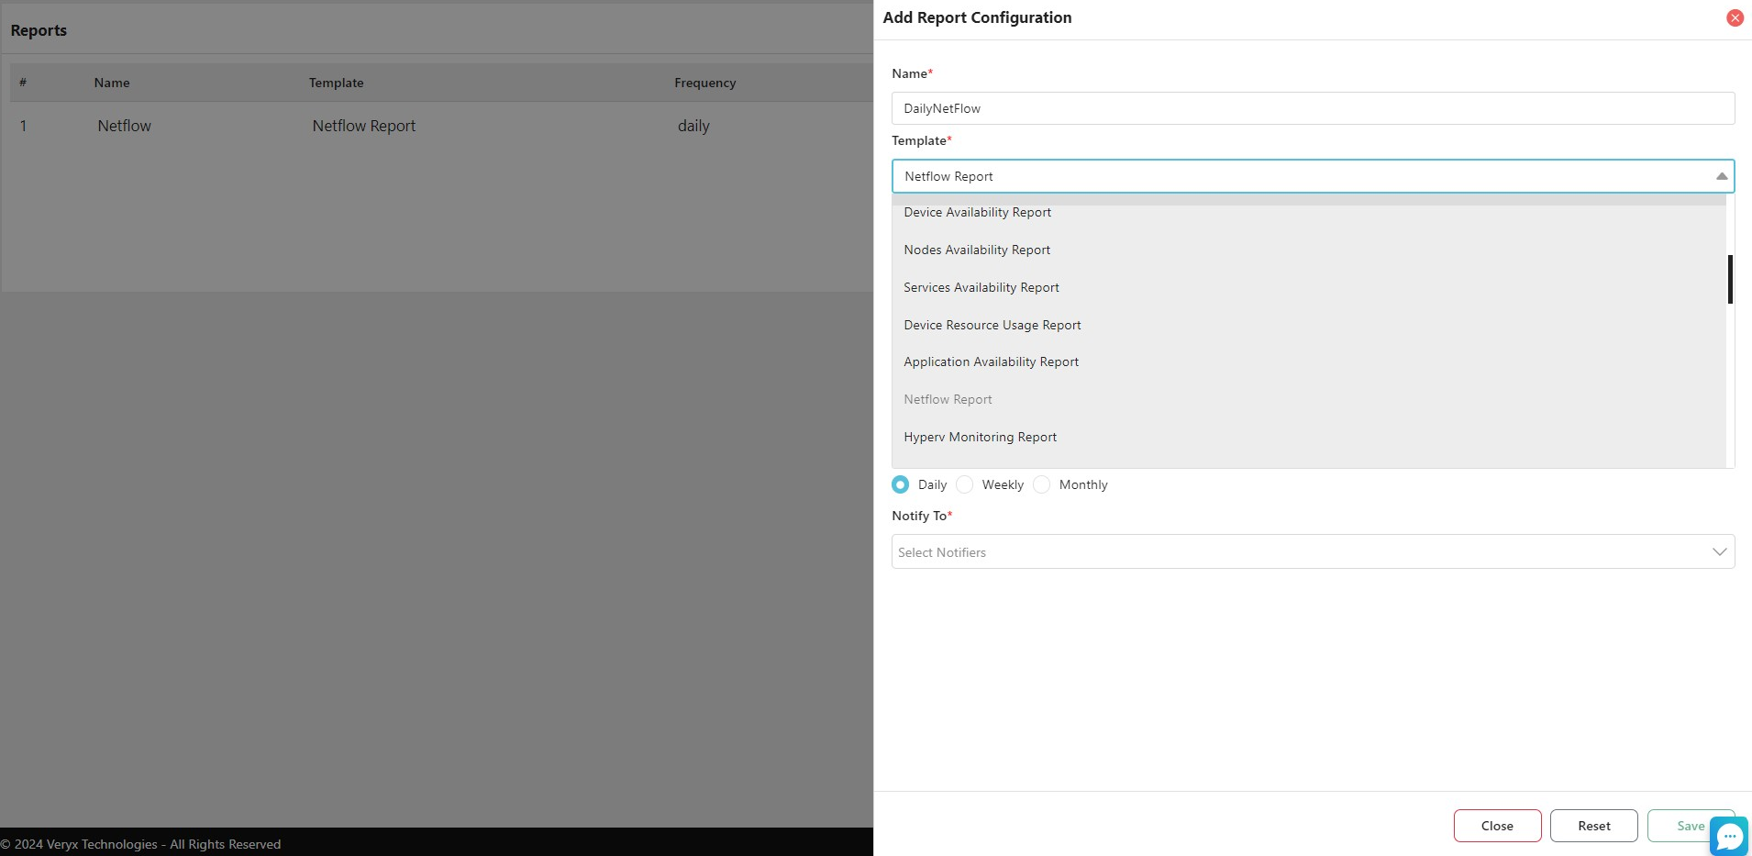This screenshot has width=1752, height=856.
Task: Choose Nodes Availability Report template
Action: [x=977, y=250]
